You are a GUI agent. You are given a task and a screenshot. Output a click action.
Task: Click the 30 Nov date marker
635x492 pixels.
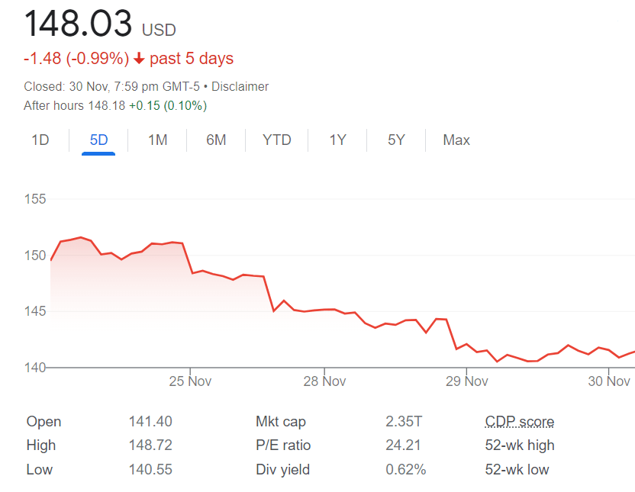[608, 381]
